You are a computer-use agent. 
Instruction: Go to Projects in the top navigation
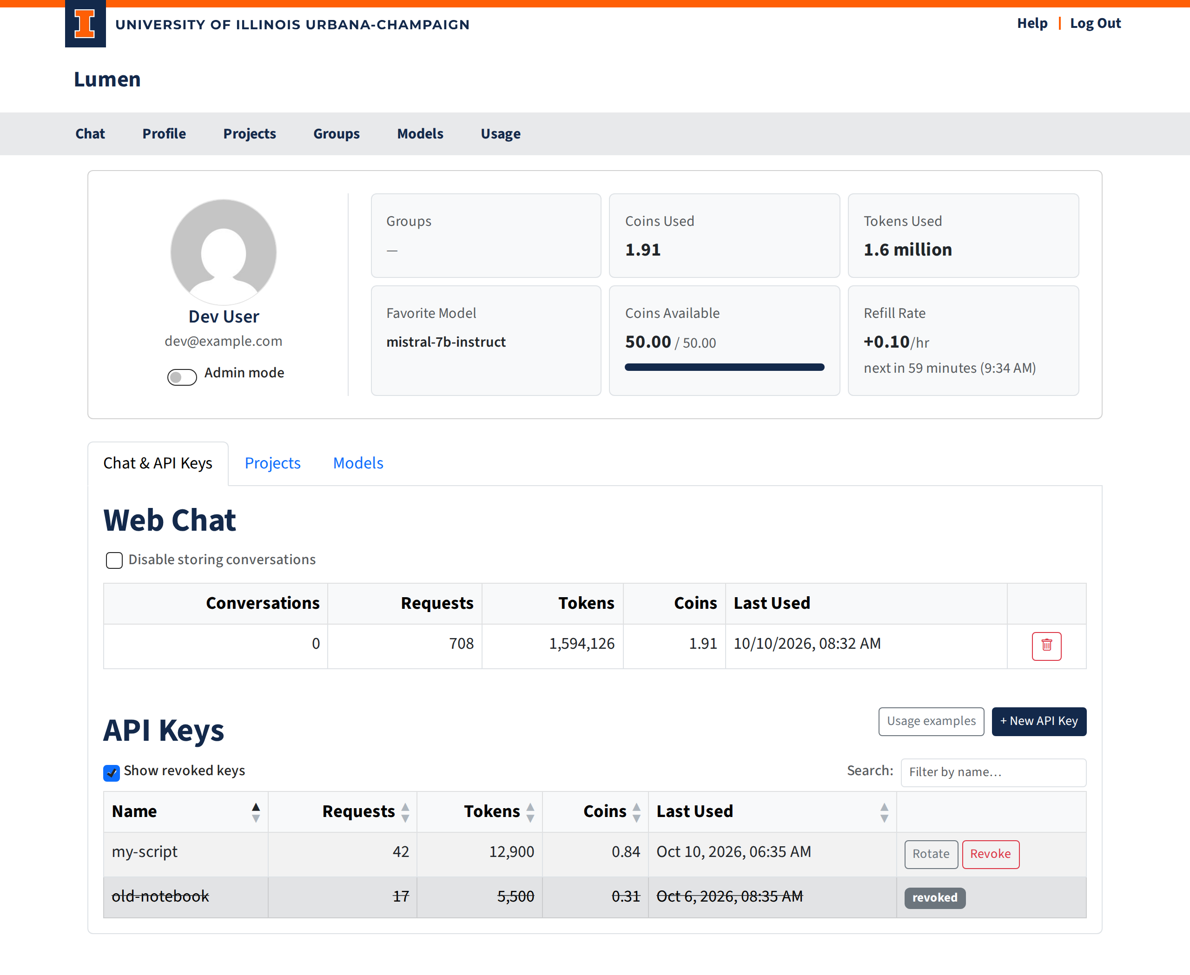250,134
